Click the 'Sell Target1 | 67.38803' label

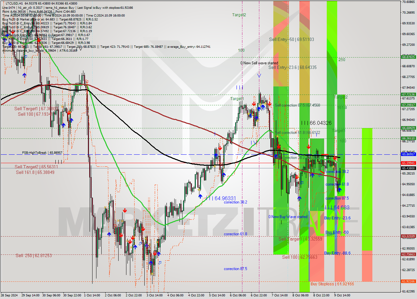point(36,109)
